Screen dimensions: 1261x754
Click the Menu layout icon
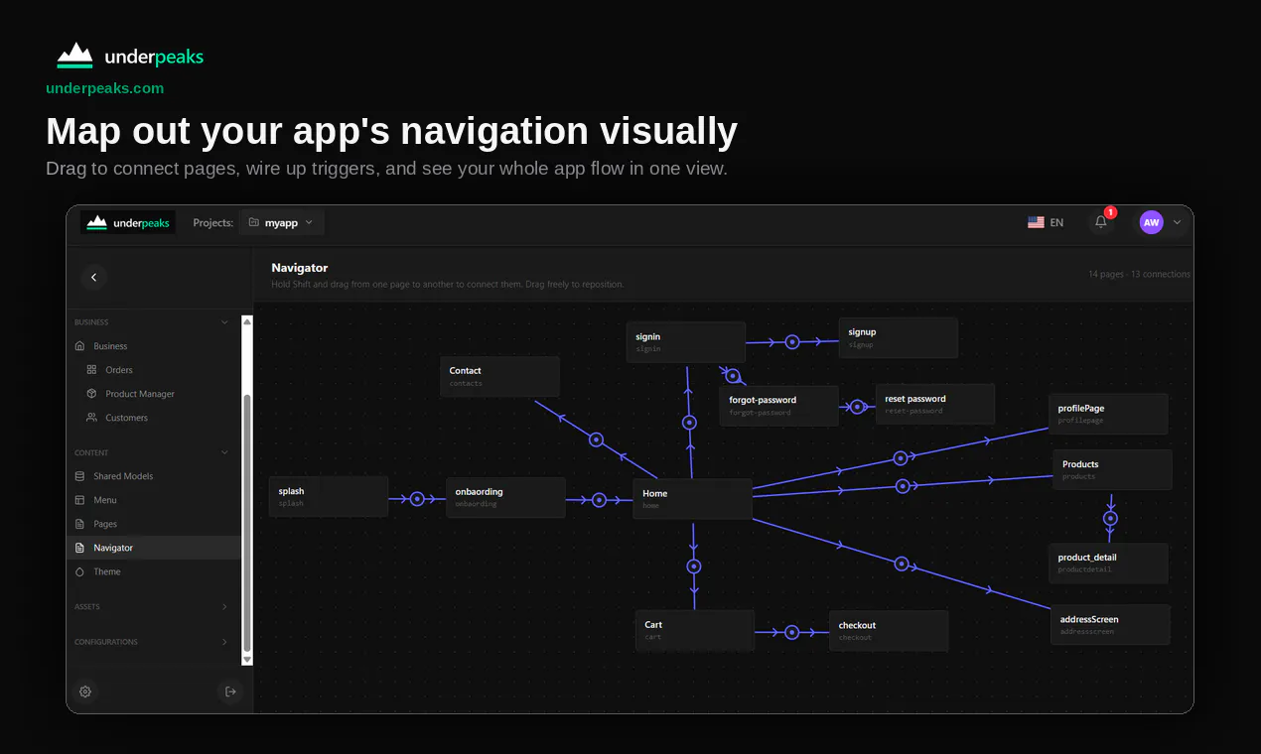pos(79,500)
